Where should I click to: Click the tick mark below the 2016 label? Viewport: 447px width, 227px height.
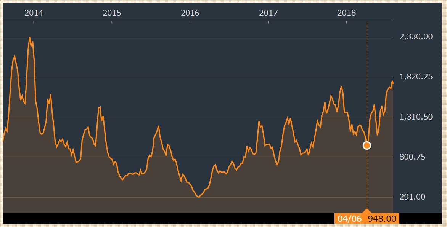[190, 22]
